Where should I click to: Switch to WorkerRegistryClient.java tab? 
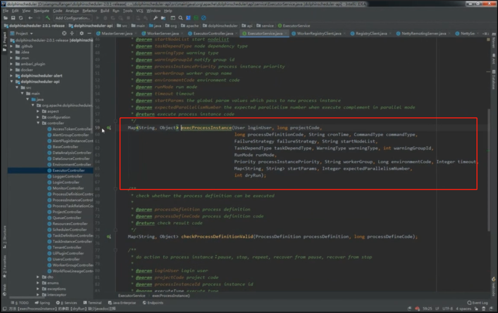(319, 33)
